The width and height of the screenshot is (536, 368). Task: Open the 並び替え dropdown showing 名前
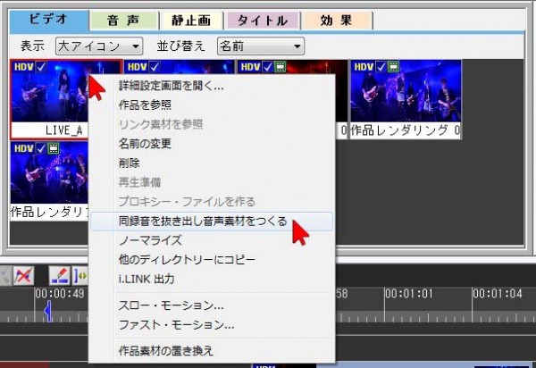[x=260, y=45]
